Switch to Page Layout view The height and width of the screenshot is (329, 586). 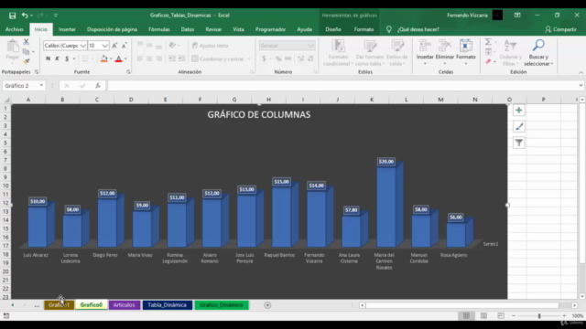(x=483, y=316)
